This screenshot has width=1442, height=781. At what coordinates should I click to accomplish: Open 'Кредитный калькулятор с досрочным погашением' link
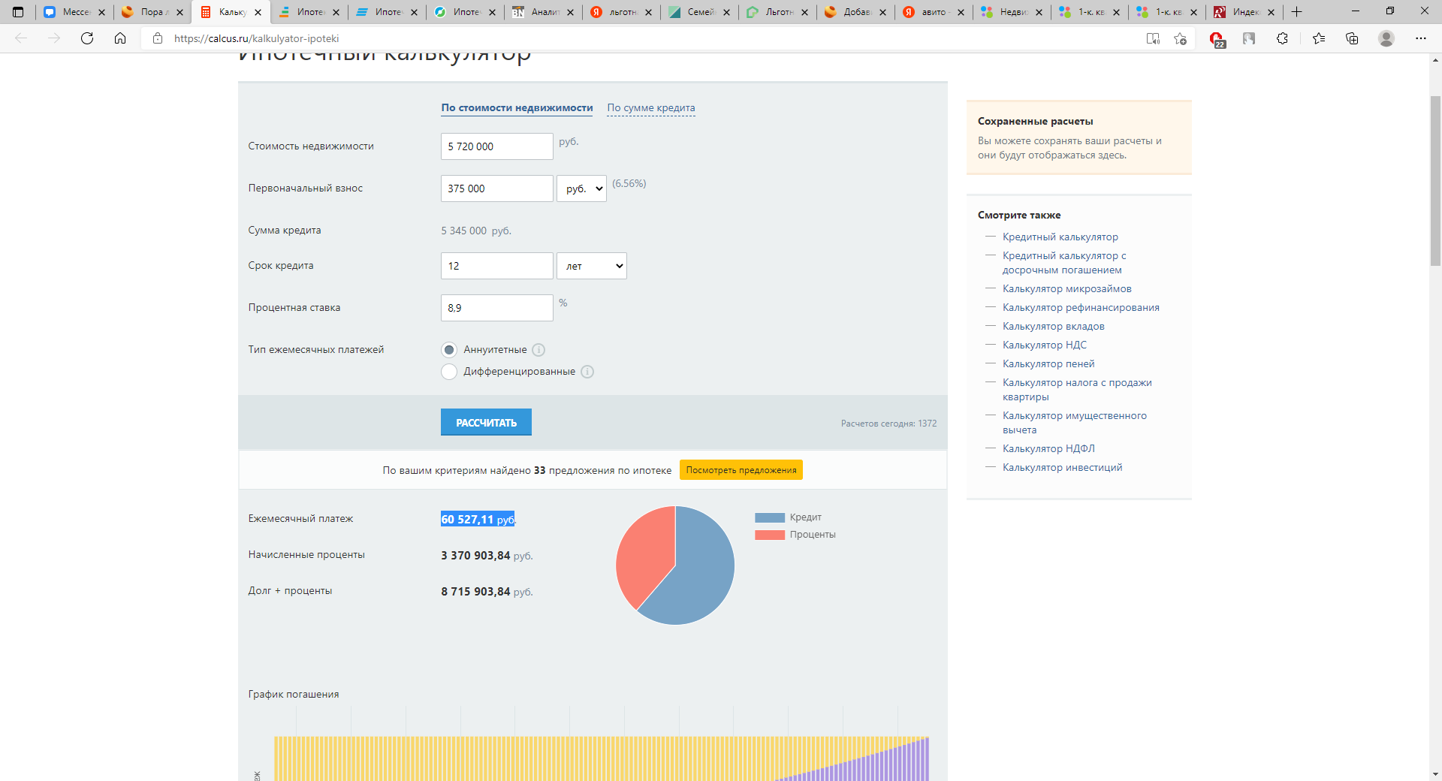1064,263
